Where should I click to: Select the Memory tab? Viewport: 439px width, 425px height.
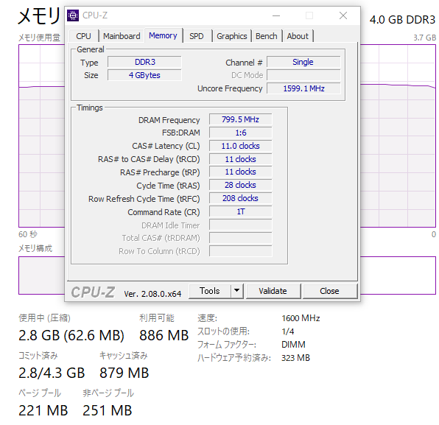164,35
